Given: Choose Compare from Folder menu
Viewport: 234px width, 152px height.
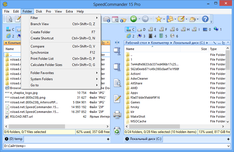Looking at the screenshot, I should pos(61,46).
